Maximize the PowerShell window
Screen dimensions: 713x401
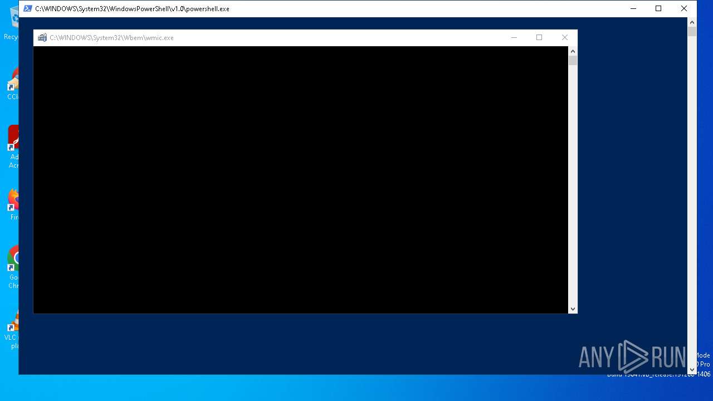pyautogui.click(x=658, y=8)
